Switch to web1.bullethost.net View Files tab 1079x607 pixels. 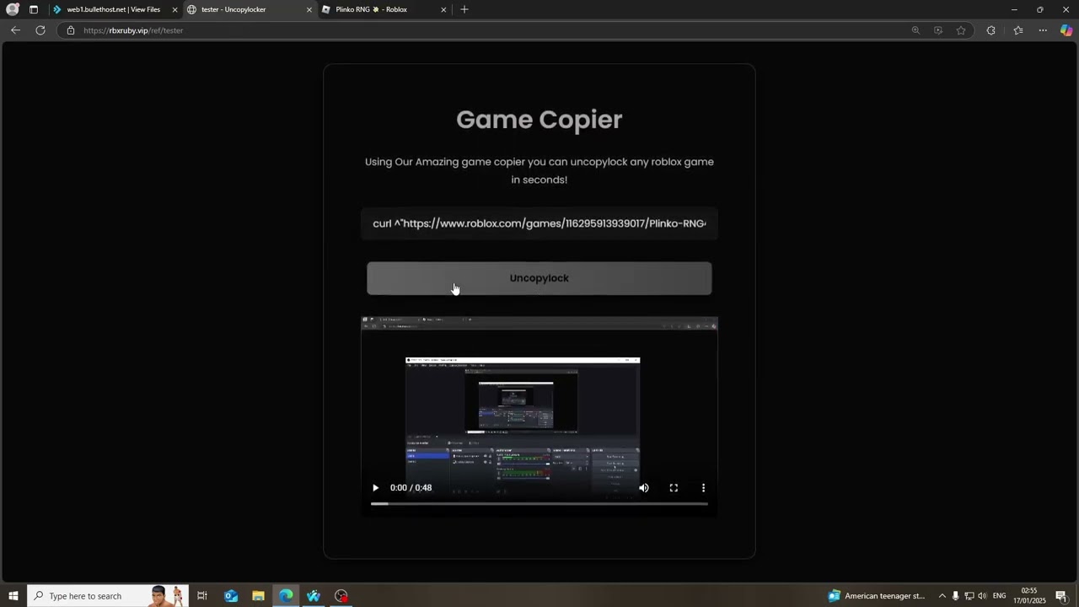coord(114,9)
